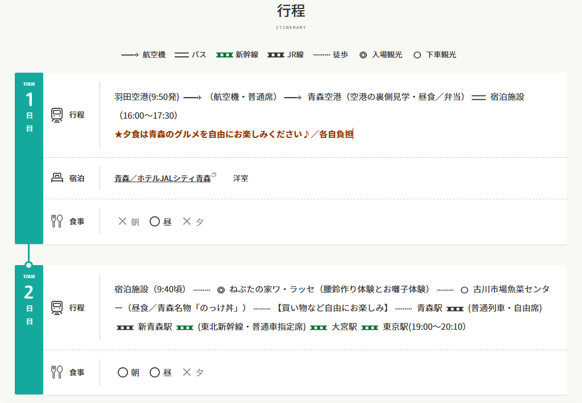Click the orange 夕食 dinner note text
The height and width of the screenshot is (403, 582).
coord(233,135)
